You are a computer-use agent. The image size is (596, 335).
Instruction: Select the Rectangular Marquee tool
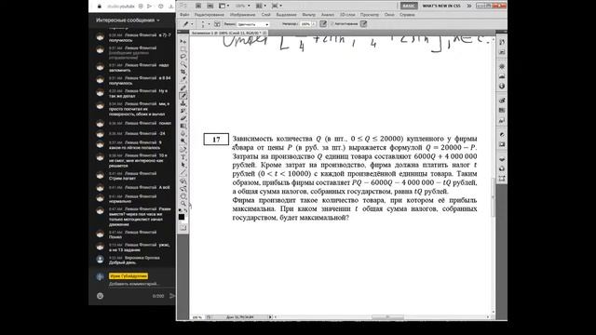point(183,49)
